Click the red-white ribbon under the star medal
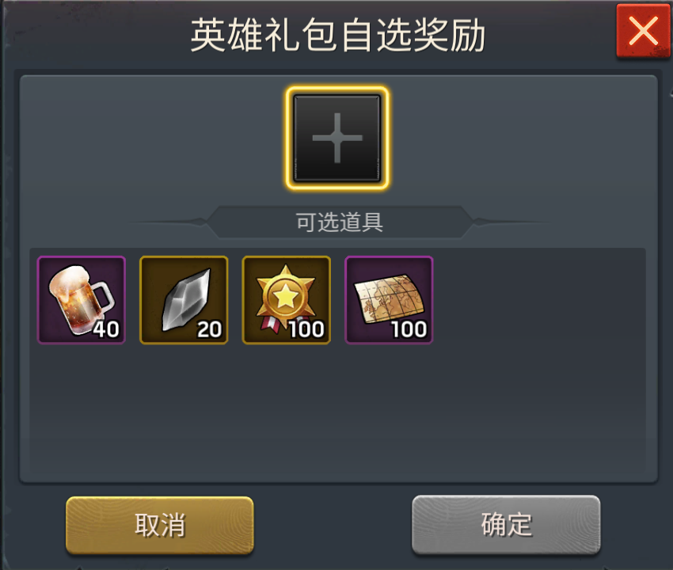Viewport: 673px width, 570px height. click(x=268, y=323)
